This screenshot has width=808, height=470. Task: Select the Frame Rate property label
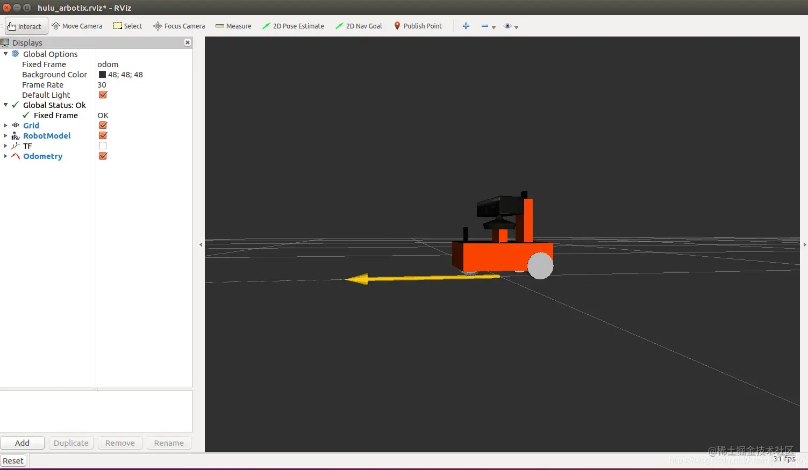click(x=42, y=84)
